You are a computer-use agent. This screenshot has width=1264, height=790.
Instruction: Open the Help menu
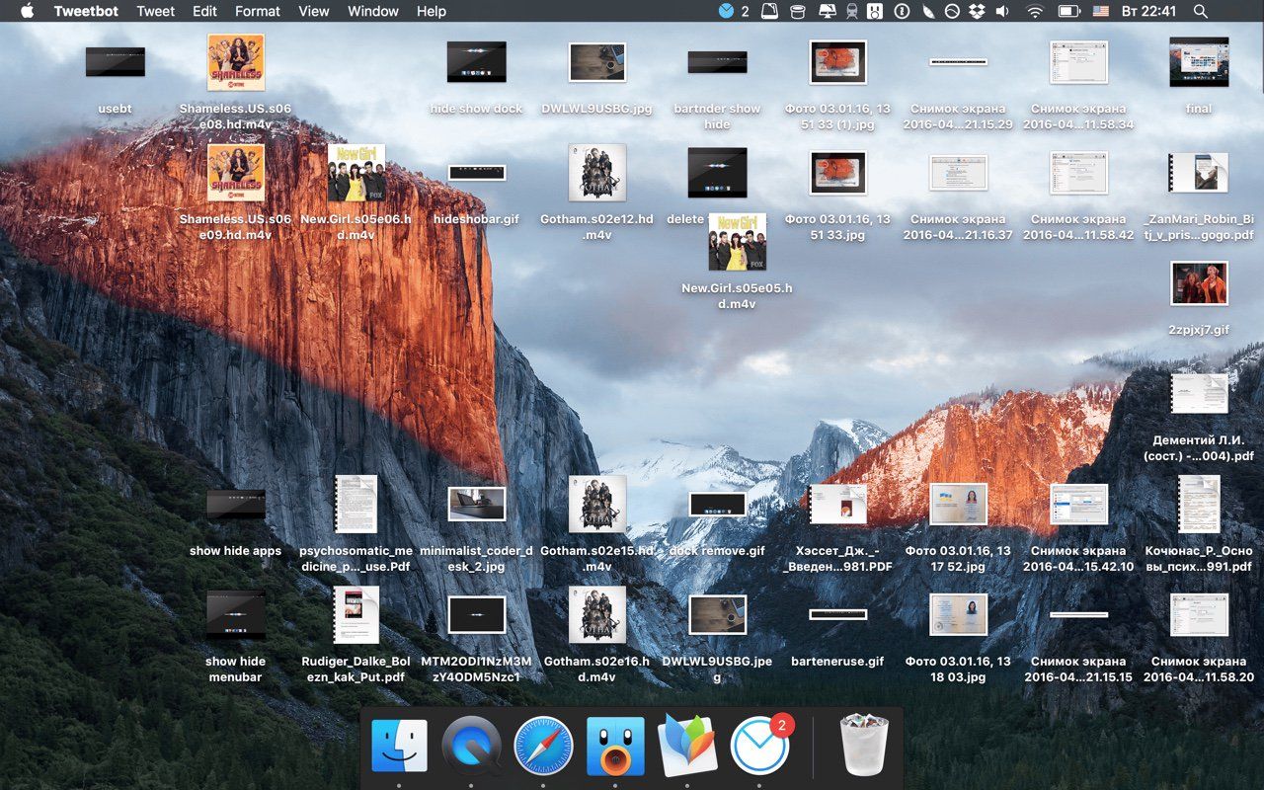pyautogui.click(x=432, y=11)
